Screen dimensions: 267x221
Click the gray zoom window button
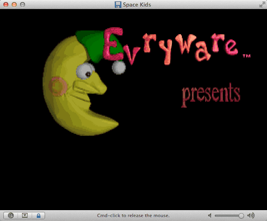[x=23, y=5]
